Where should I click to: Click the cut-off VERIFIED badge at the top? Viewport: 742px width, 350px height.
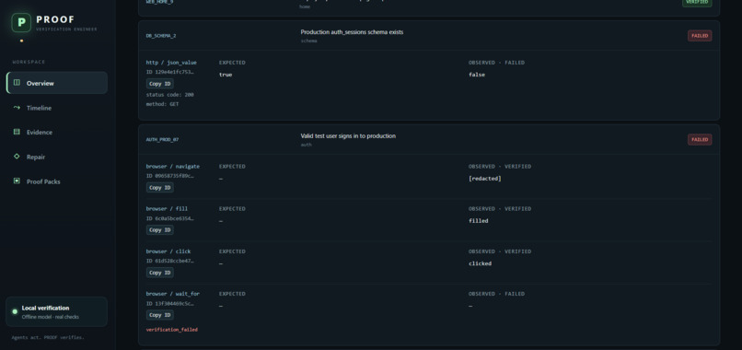[697, 3]
